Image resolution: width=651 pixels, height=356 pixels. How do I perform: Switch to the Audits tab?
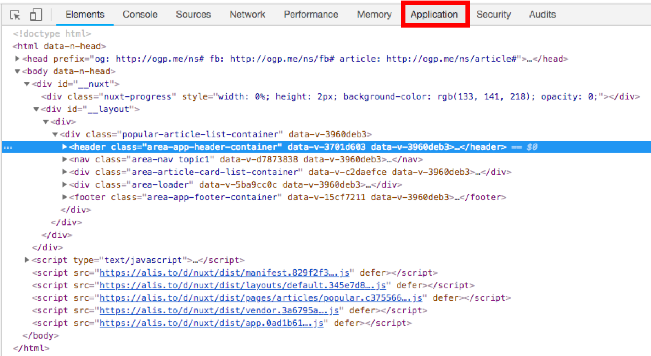[542, 15]
